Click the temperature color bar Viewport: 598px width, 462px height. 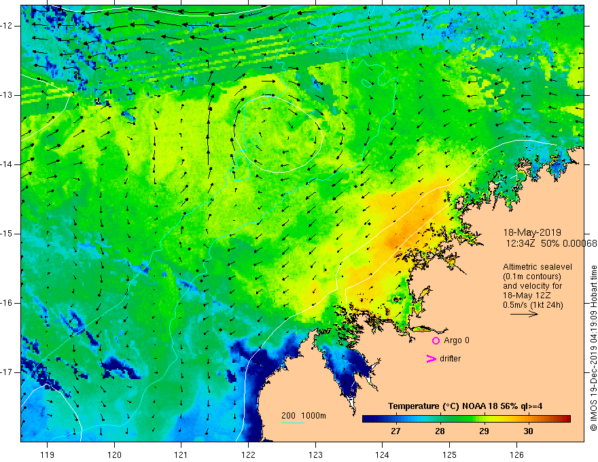click(466, 419)
